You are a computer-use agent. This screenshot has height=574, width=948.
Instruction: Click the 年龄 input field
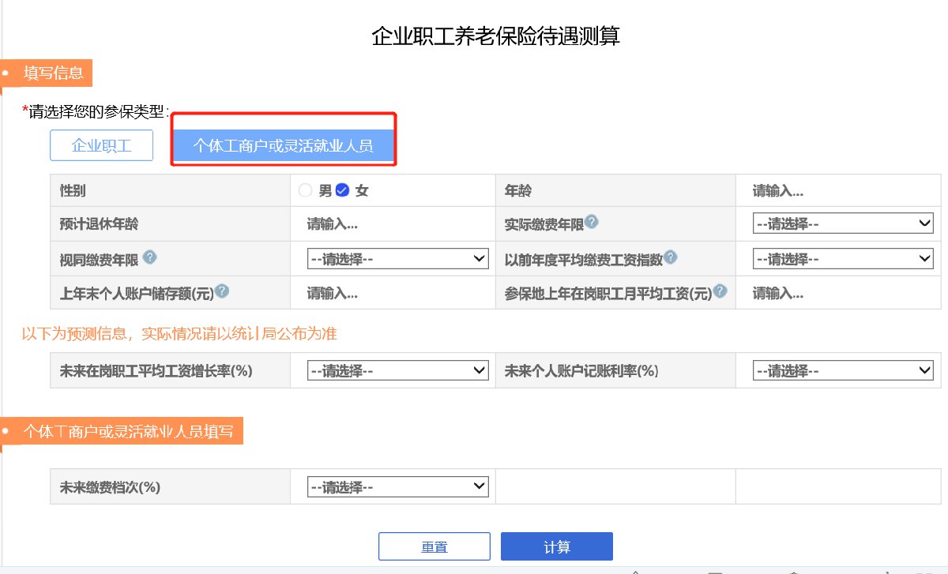tap(837, 190)
